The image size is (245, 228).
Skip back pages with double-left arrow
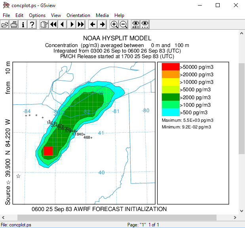(53, 24)
